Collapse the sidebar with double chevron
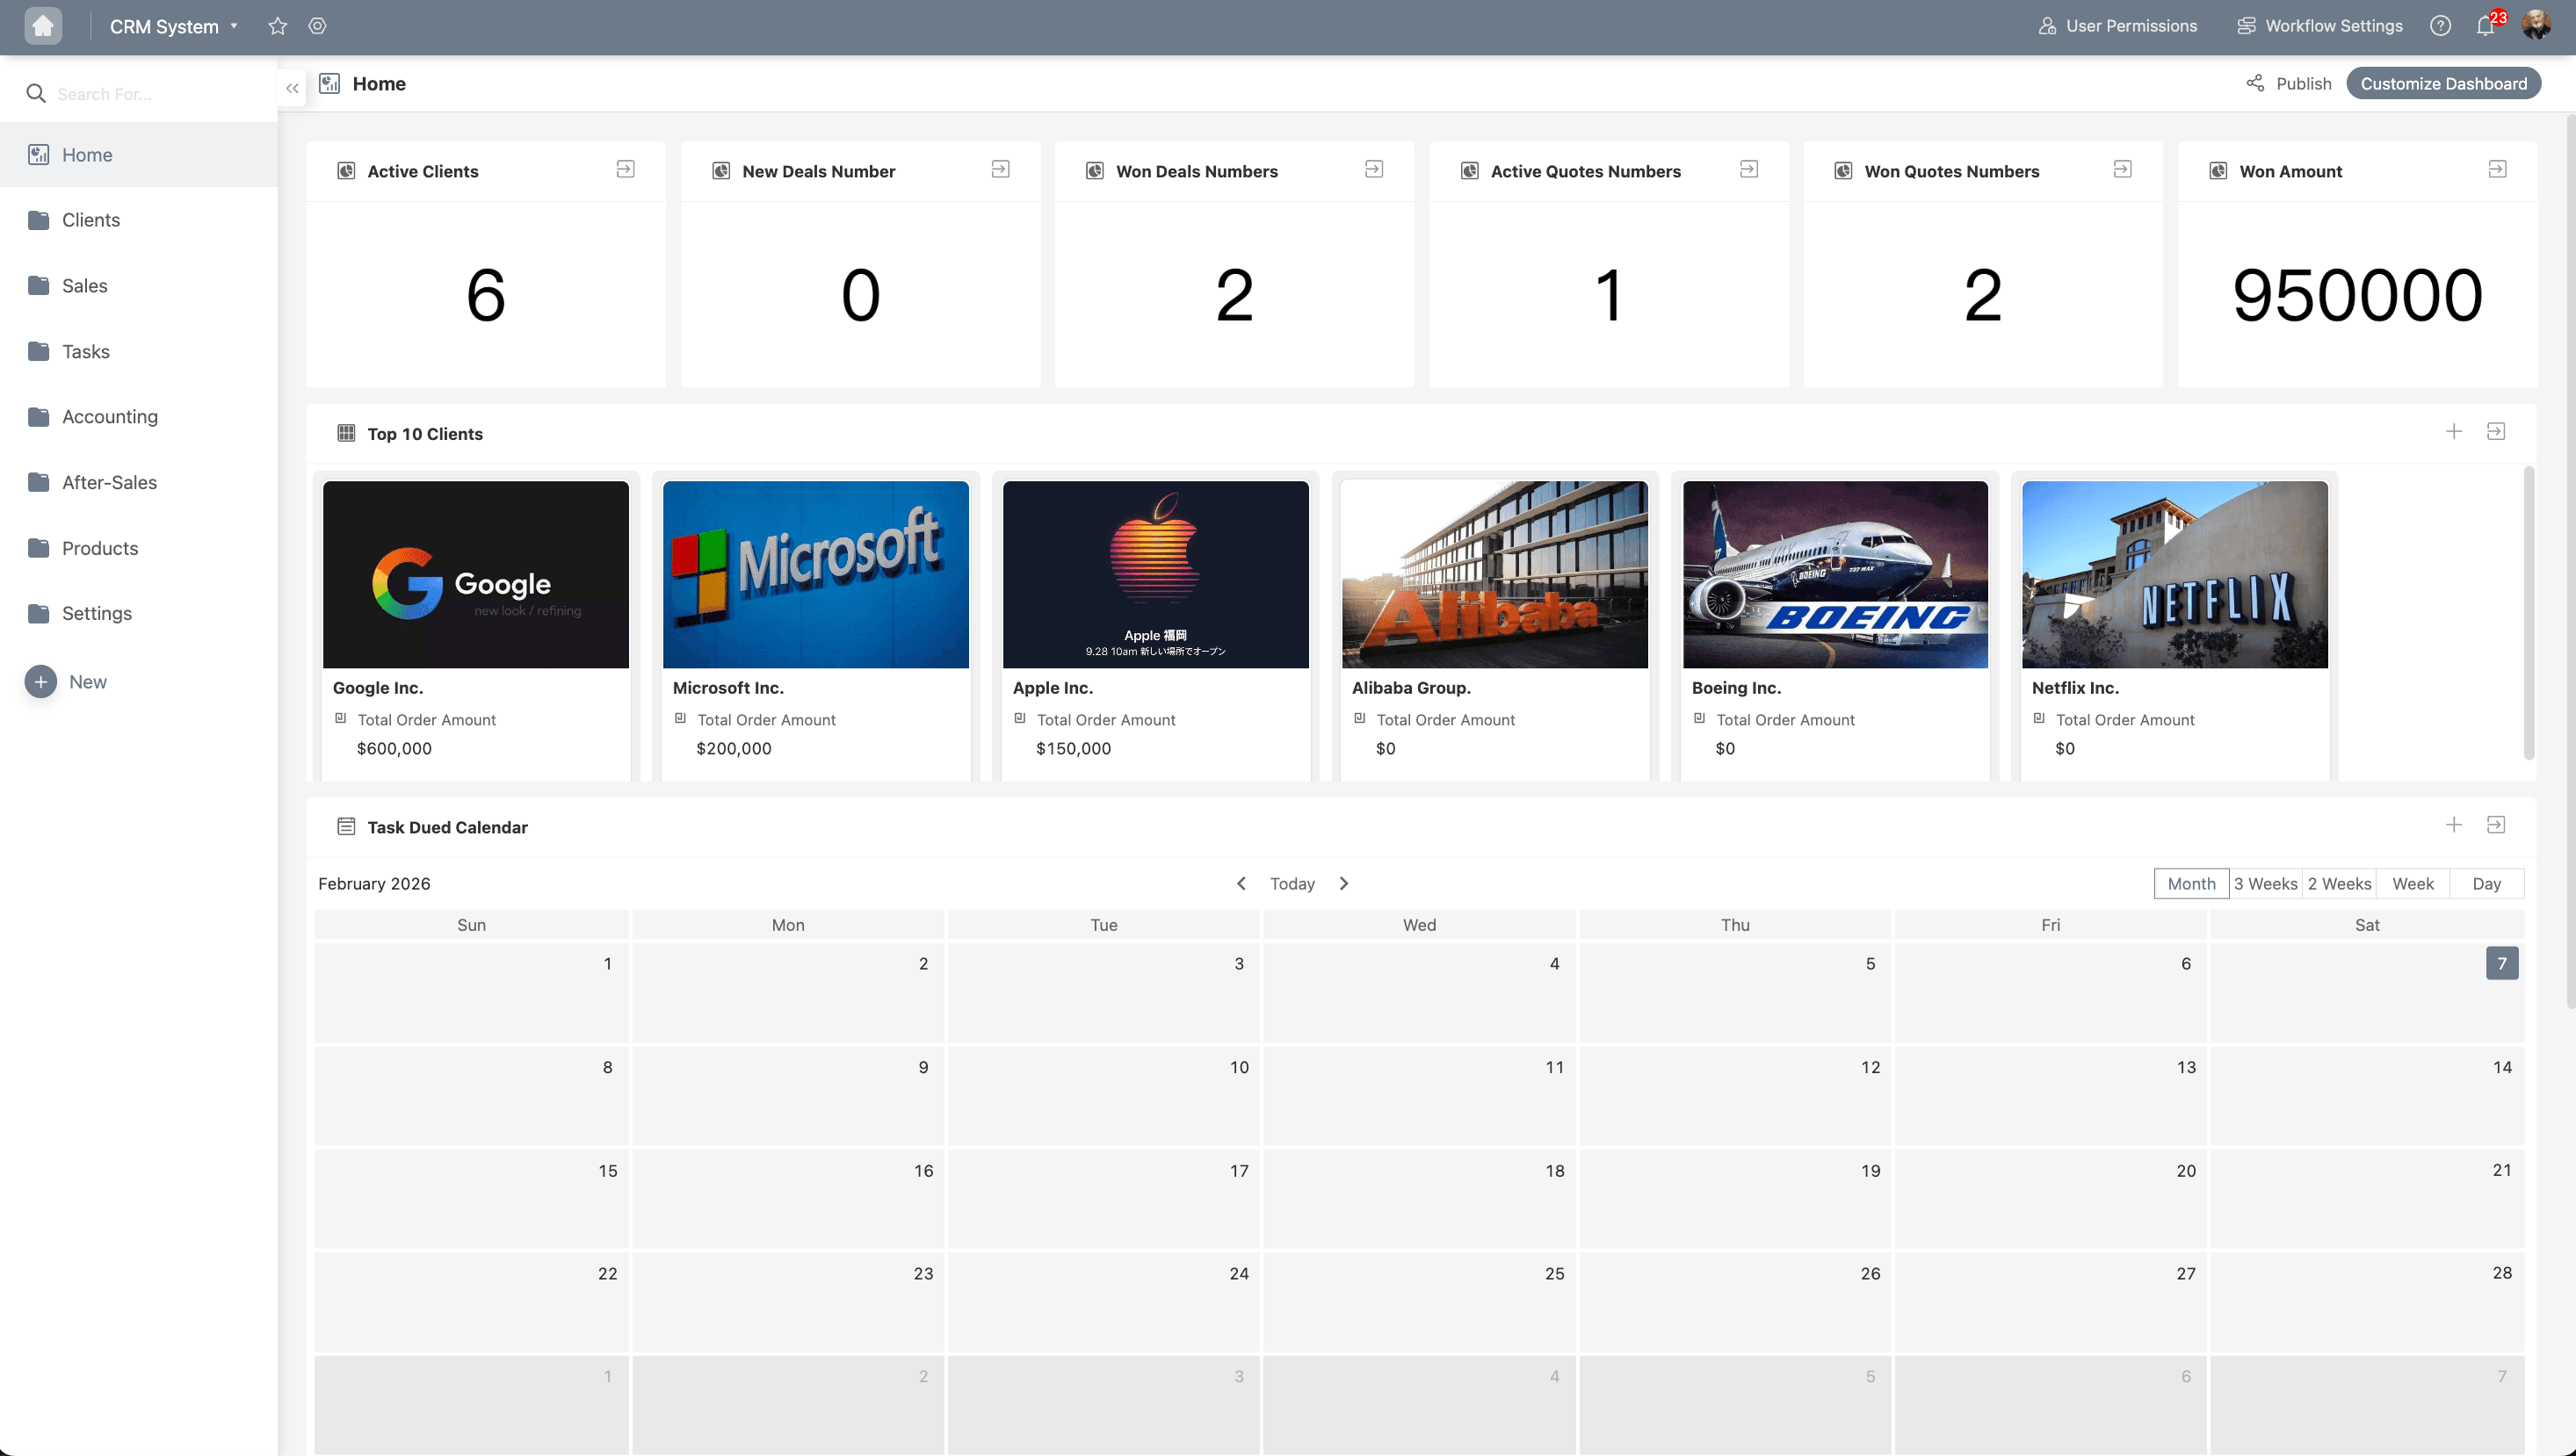Viewport: 2576px width, 1456px height. point(292,89)
